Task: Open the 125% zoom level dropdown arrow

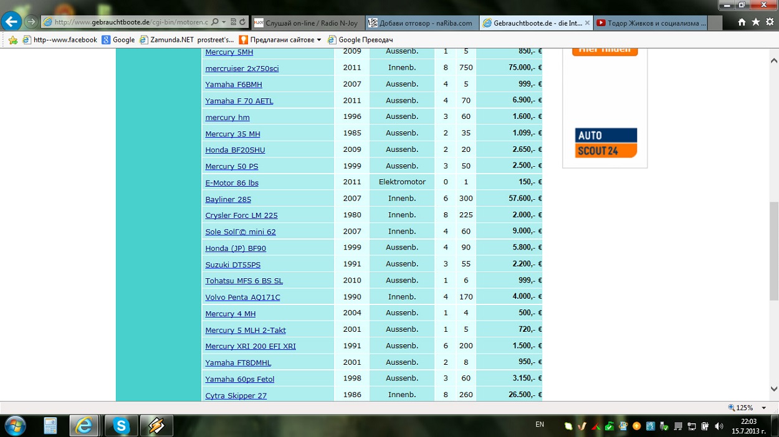Action: point(764,408)
